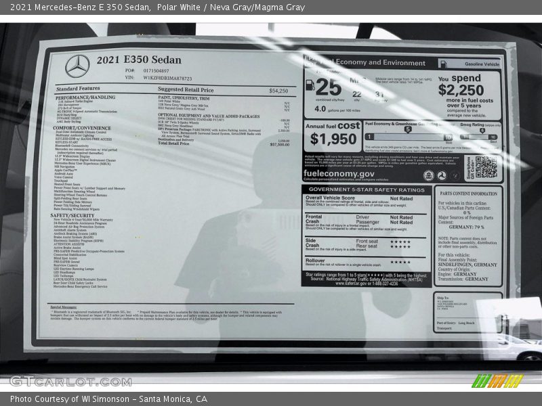
Task: Click the '2021 E350 Sedan' heading
Action: pyautogui.click(x=139, y=60)
